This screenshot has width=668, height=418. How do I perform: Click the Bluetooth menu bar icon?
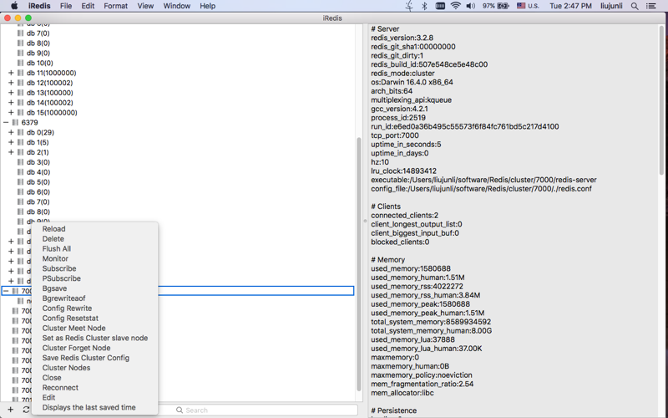point(424,6)
